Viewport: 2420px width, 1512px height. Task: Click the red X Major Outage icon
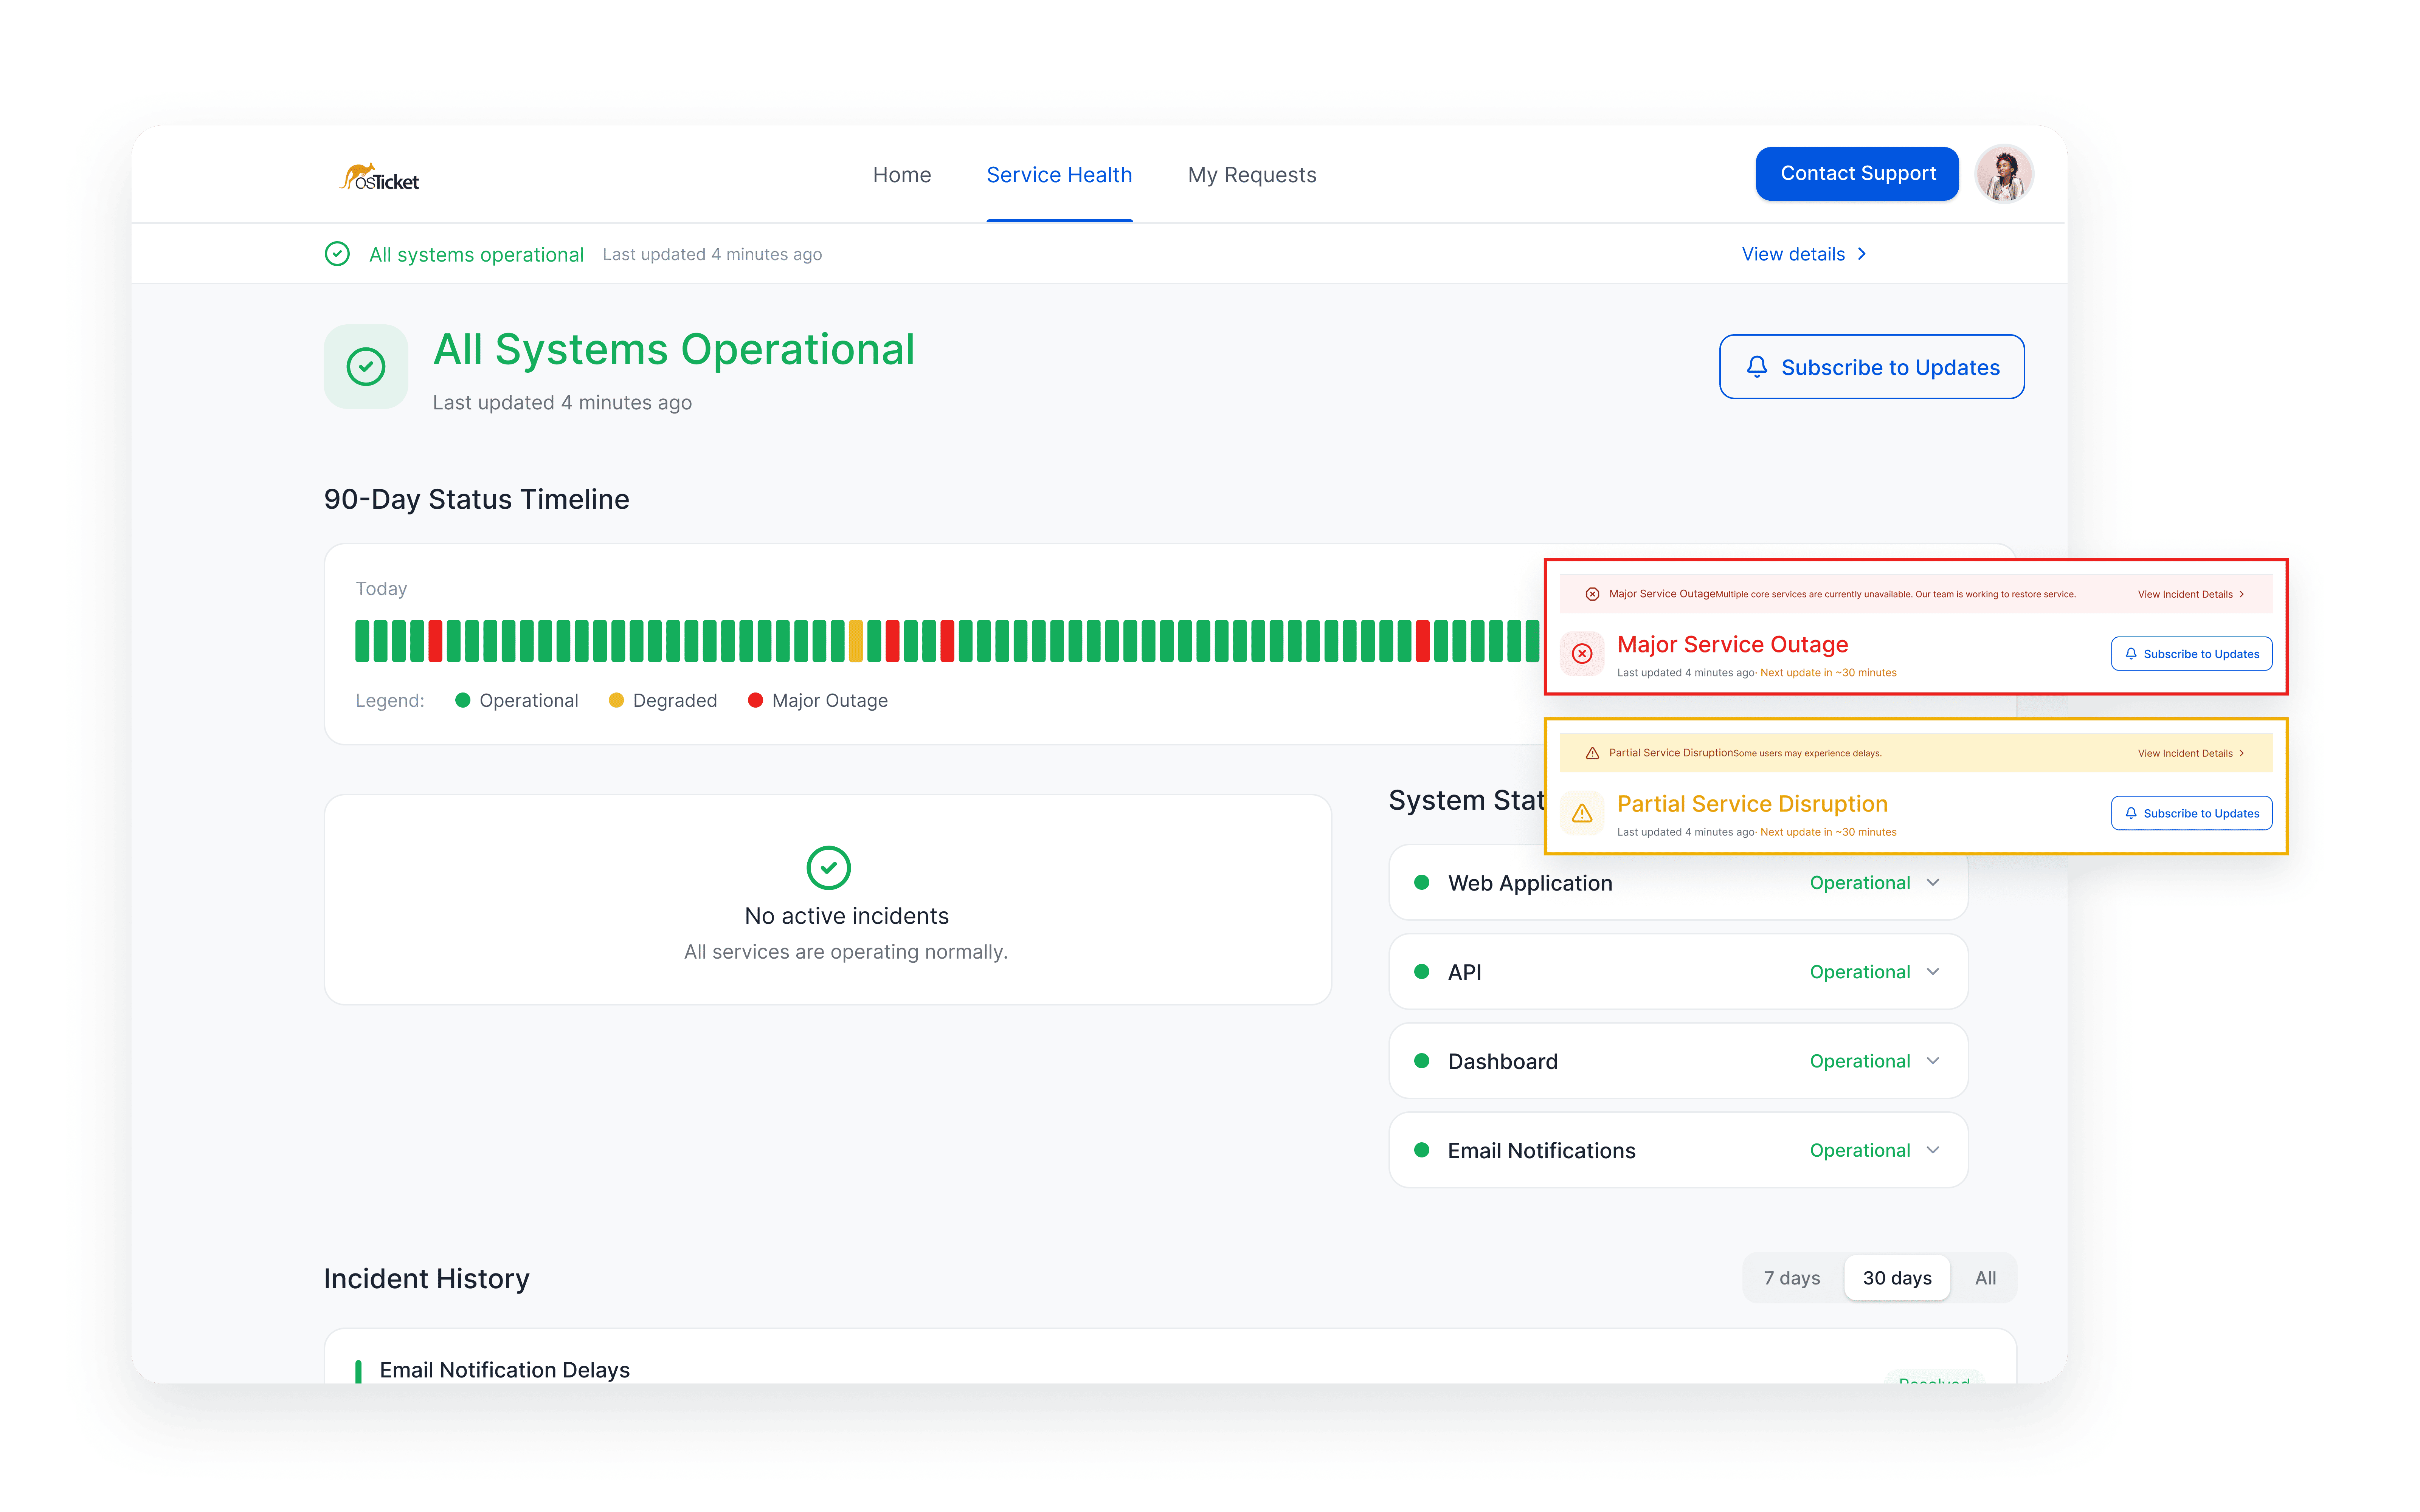[x=1582, y=654]
